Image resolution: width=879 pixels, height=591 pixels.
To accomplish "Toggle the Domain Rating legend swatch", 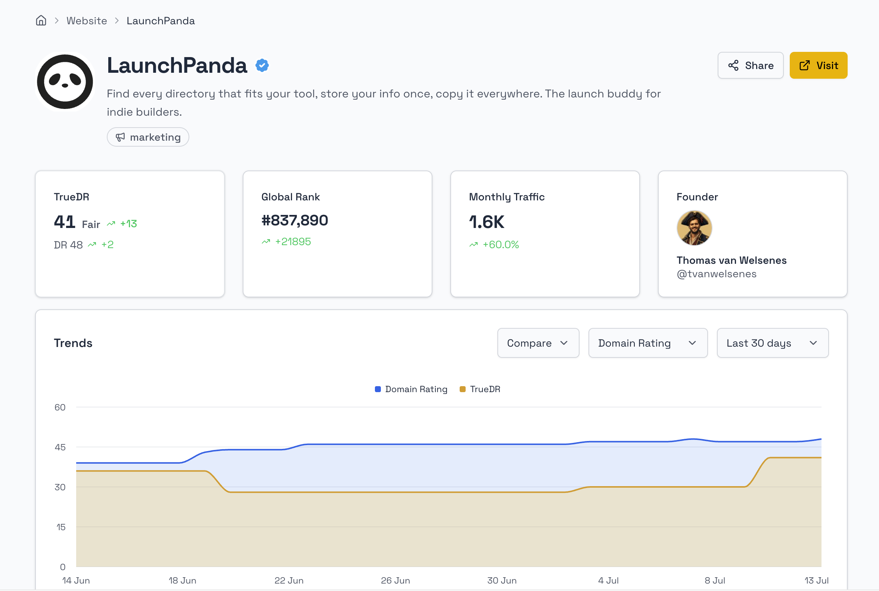I will click(x=378, y=390).
